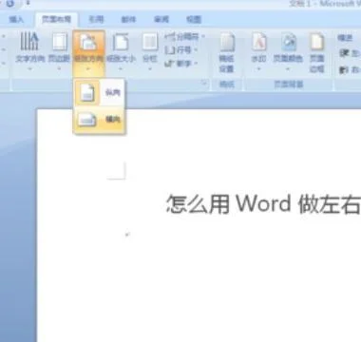Expand the arrow beneath 纸张大小

point(121,68)
